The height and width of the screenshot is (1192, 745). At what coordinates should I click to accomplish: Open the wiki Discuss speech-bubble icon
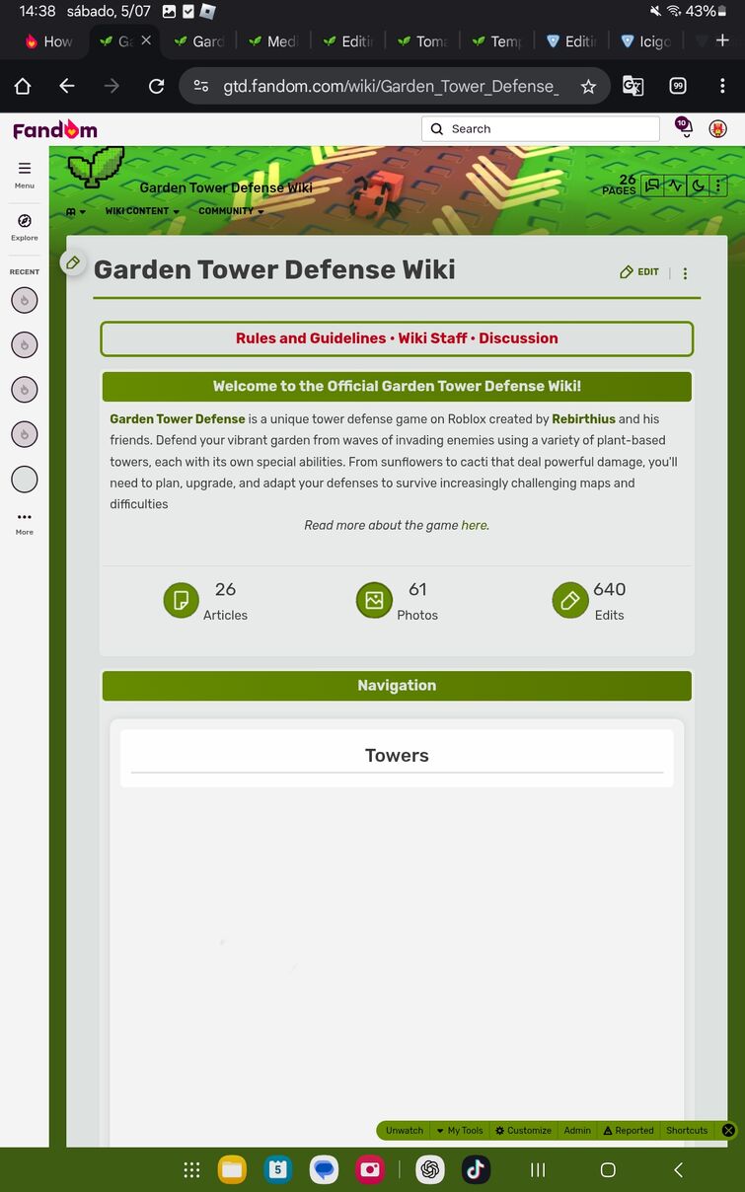[x=651, y=186]
